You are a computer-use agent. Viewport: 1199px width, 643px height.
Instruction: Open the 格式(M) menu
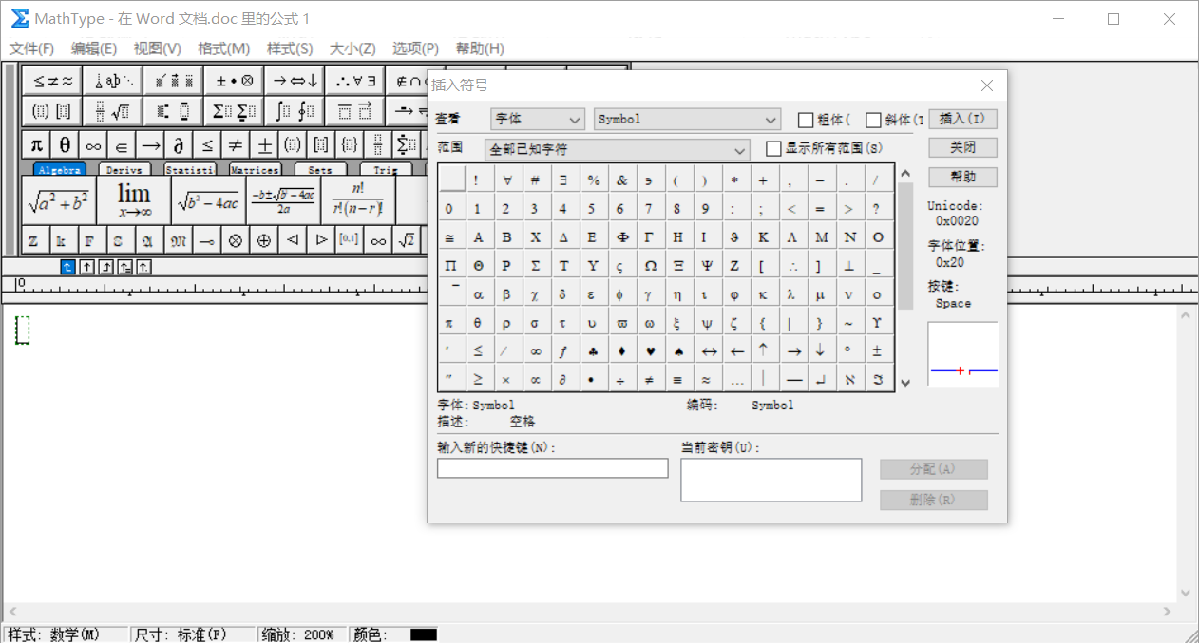[223, 48]
